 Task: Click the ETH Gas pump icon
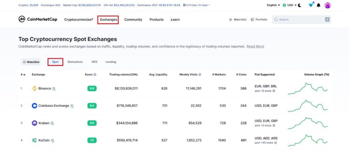tap(184, 5)
